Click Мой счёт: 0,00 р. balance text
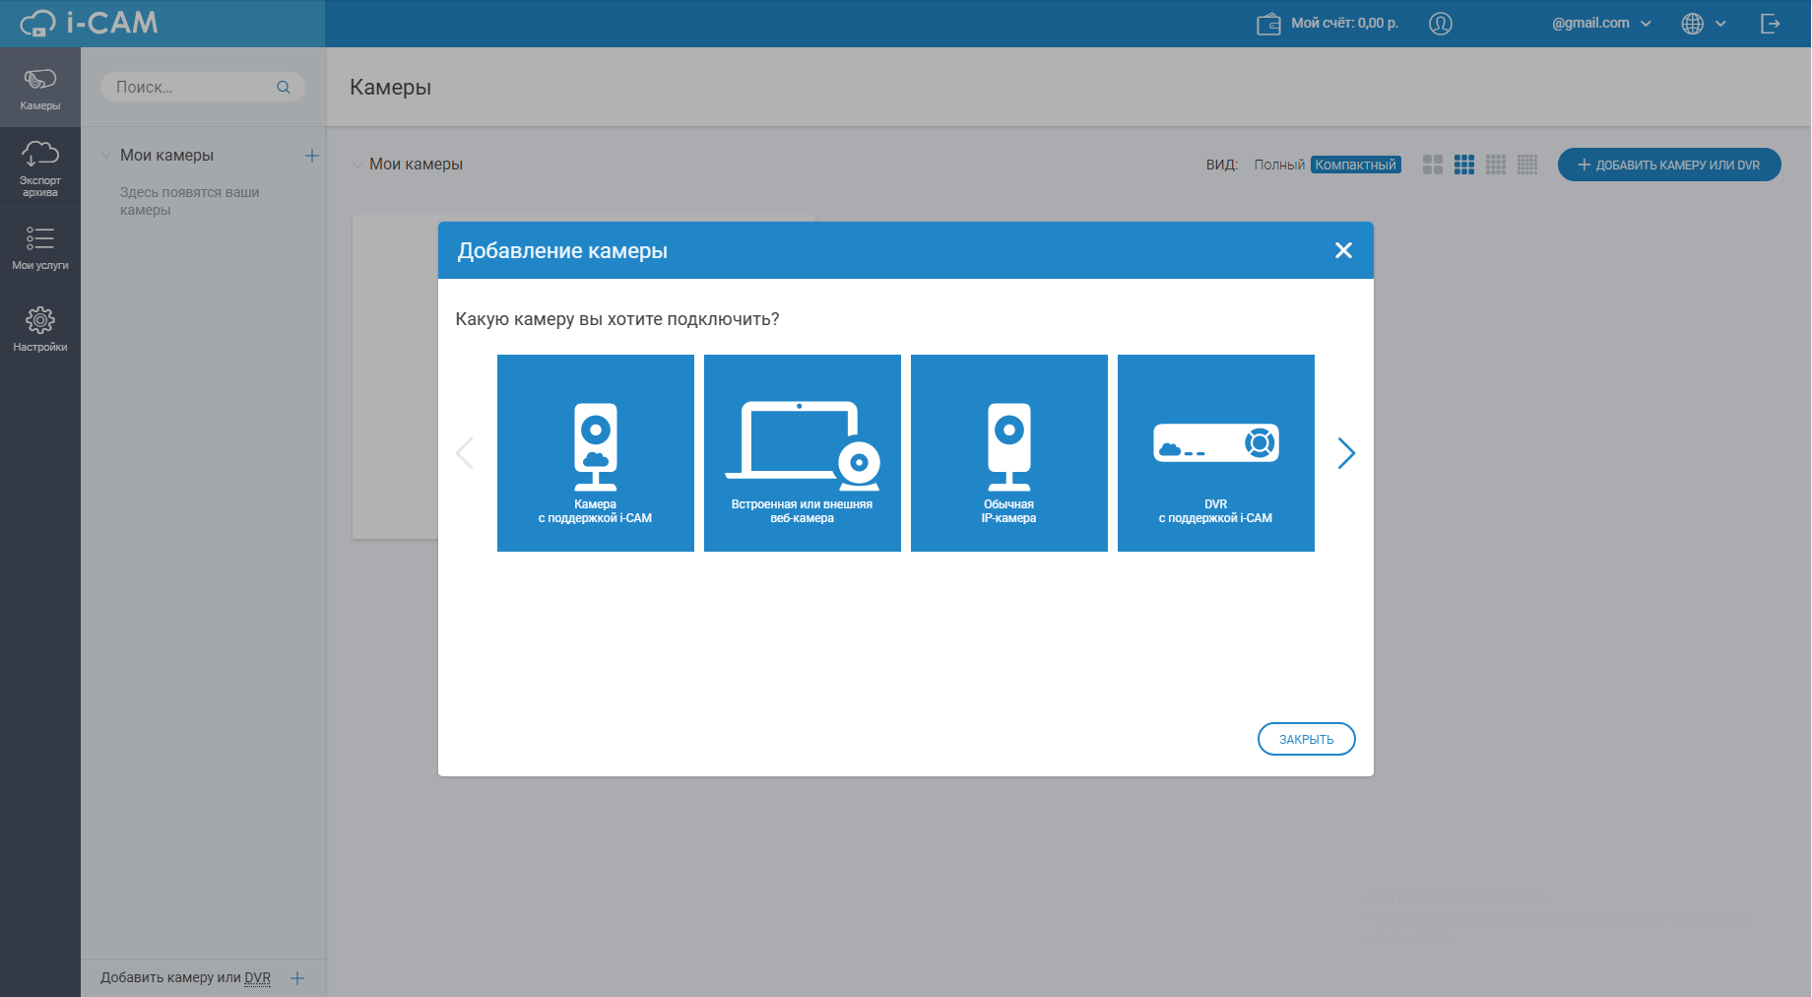The width and height of the screenshot is (1812, 997). pyautogui.click(x=1345, y=23)
